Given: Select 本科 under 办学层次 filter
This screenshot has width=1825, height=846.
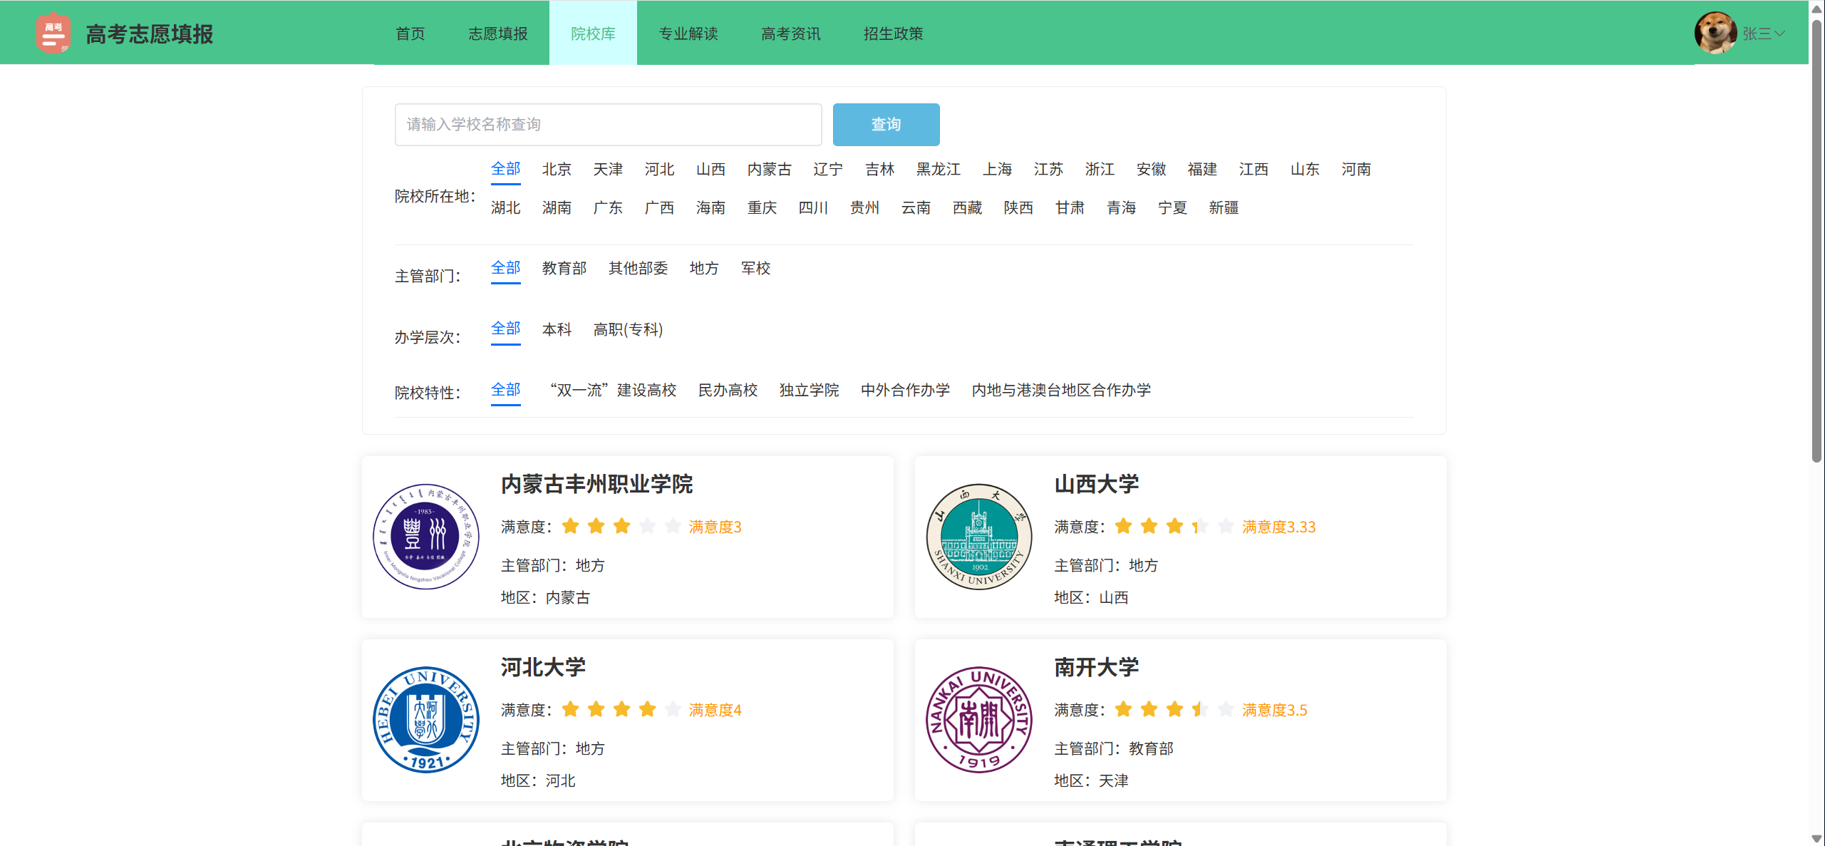Looking at the screenshot, I should tap(557, 329).
